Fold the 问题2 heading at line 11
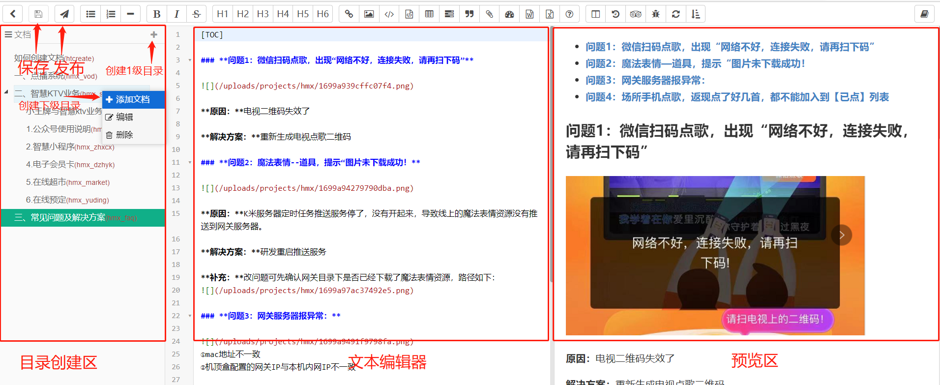 (190, 162)
